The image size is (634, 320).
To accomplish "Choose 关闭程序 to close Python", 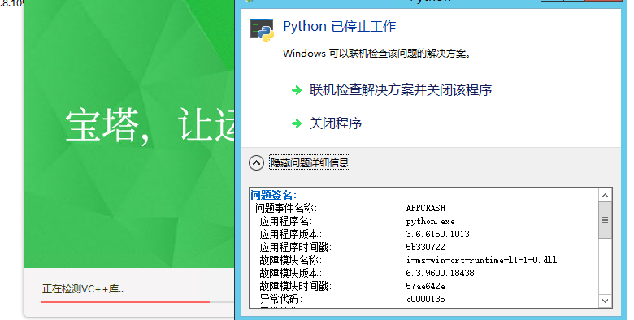I will point(336,123).
